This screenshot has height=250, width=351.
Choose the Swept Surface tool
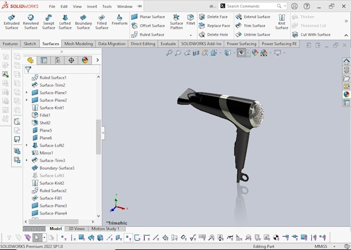click(49, 22)
